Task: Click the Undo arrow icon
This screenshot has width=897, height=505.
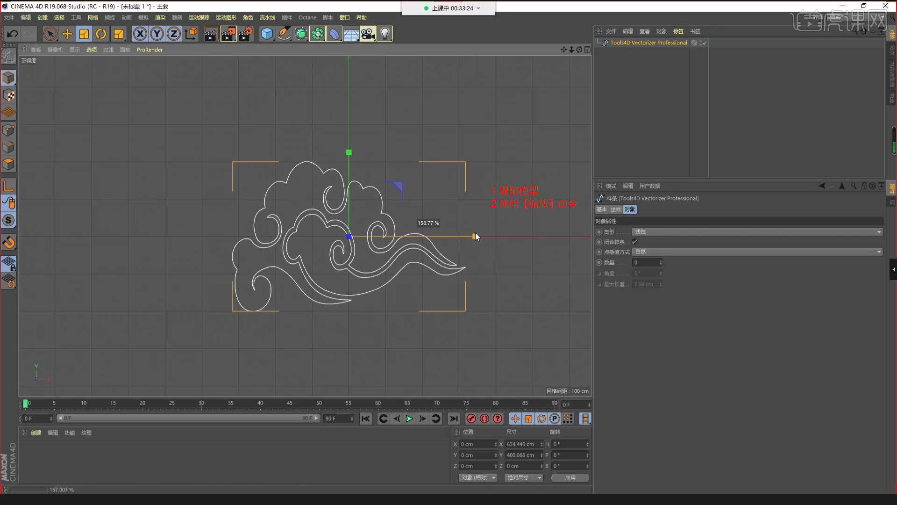Action: (13, 34)
